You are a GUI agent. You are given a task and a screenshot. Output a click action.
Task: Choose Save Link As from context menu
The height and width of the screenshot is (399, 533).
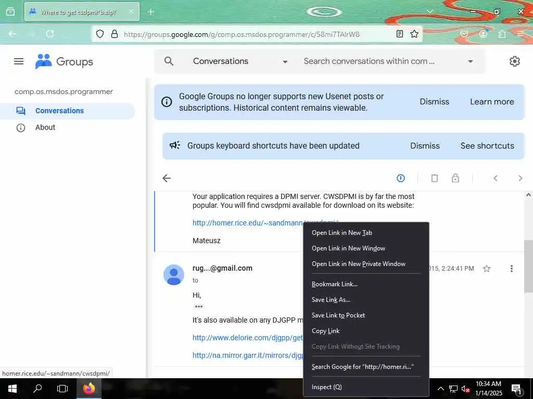tap(366, 300)
